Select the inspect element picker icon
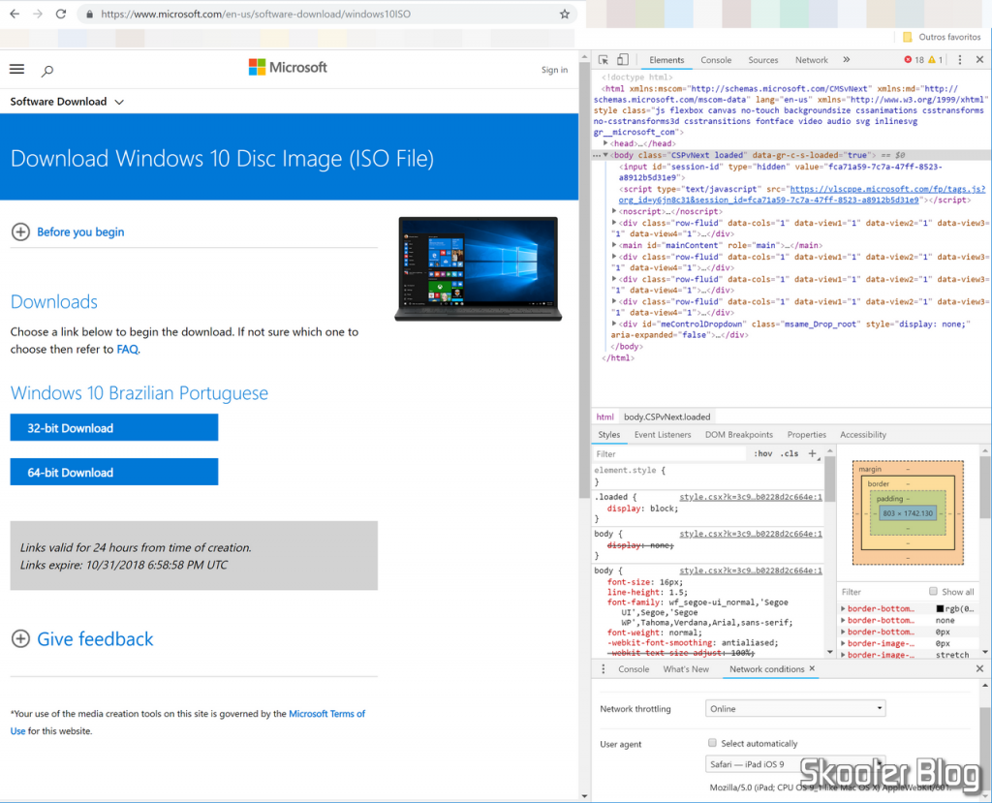The image size is (992, 803). click(604, 59)
